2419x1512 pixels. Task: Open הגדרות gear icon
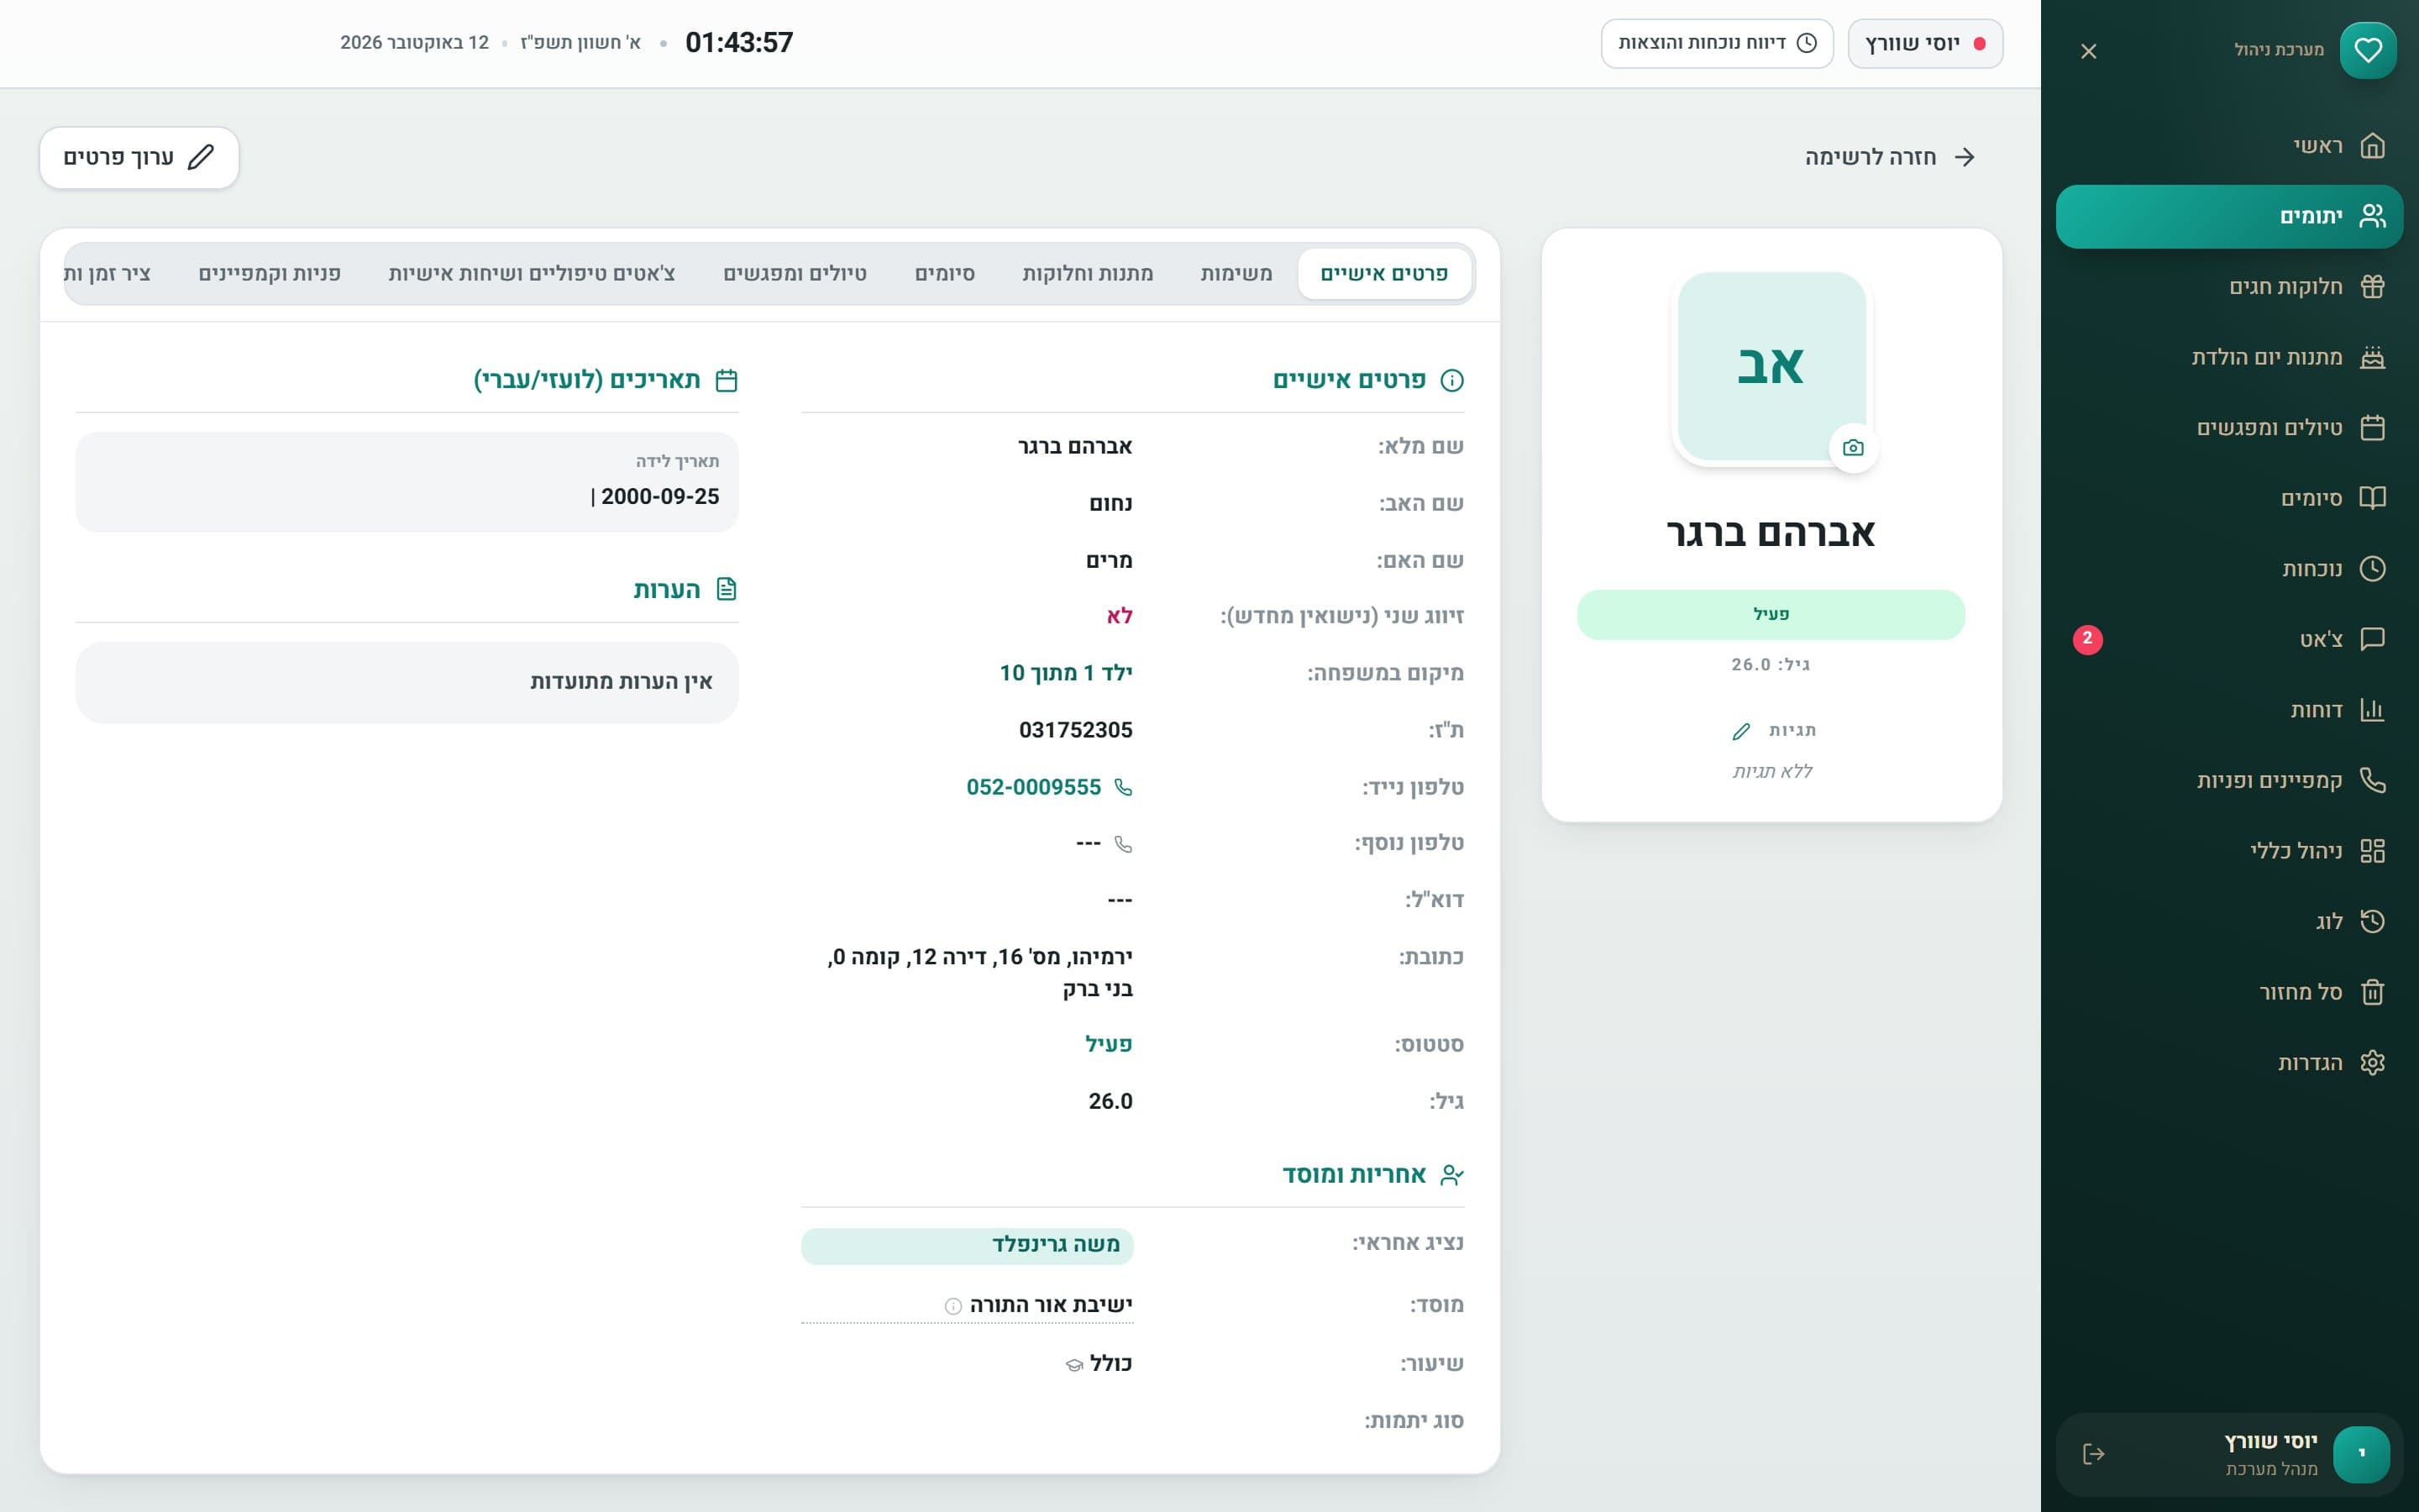[x=2372, y=1062]
